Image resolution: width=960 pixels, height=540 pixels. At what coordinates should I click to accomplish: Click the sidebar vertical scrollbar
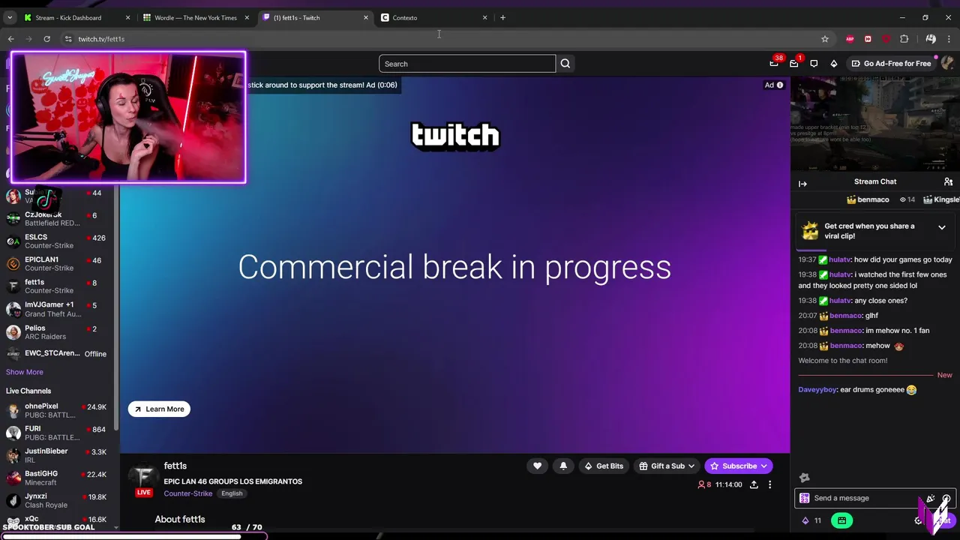pyautogui.click(x=116, y=307)
